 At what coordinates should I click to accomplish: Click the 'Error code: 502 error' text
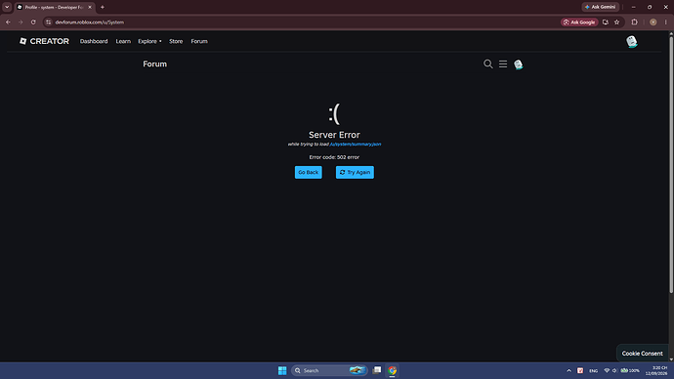coord(334,157)
